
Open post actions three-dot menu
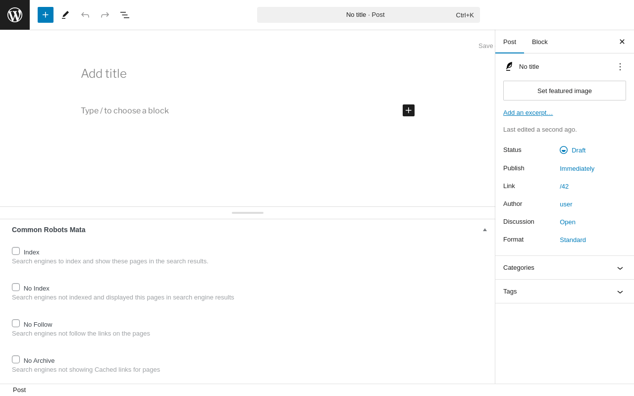(x=620, y=66)
